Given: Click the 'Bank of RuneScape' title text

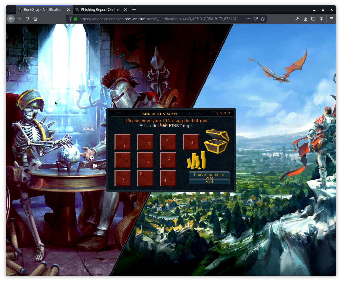Looking at the screenshot, I should (x=159, y=114).
